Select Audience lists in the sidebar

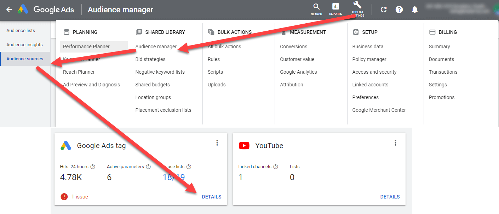pyautogui.click(x=25, y=31)
